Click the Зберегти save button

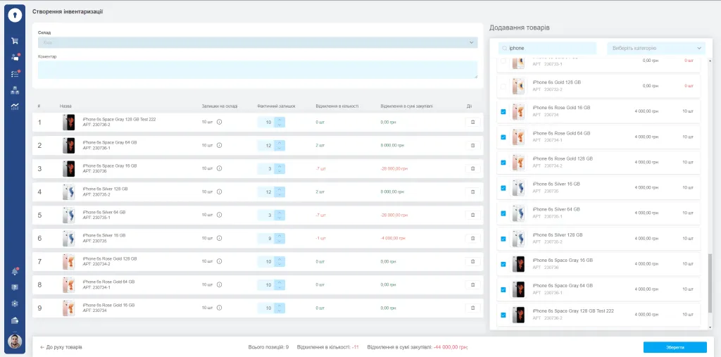675,347
